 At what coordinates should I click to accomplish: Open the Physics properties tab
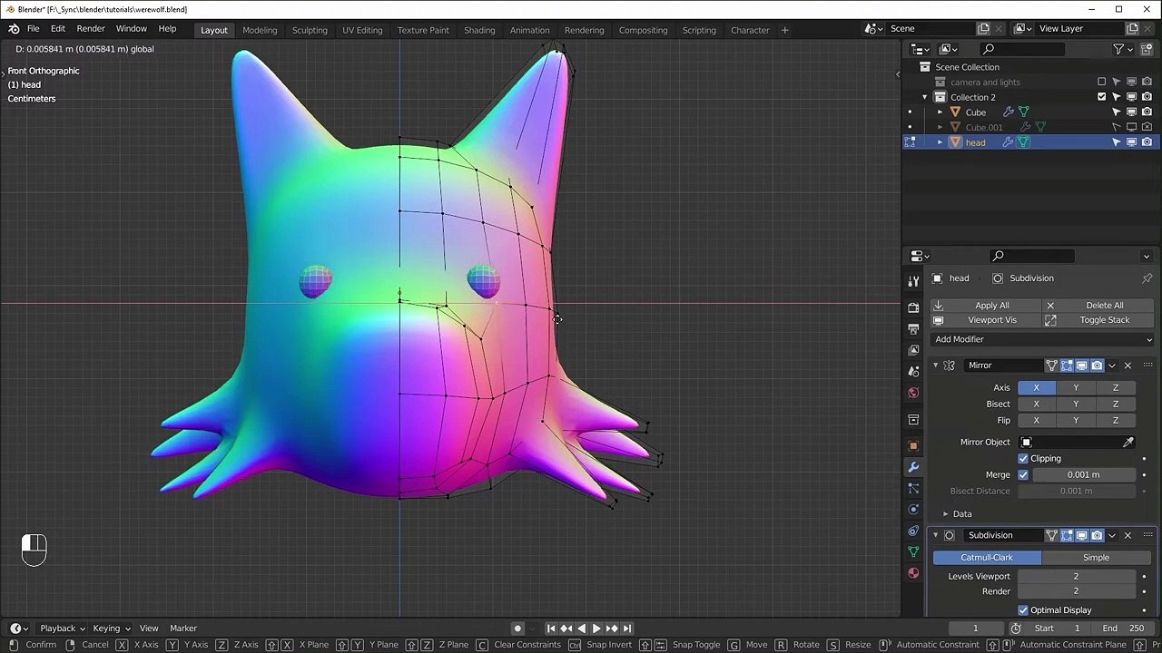coord(913,510)
